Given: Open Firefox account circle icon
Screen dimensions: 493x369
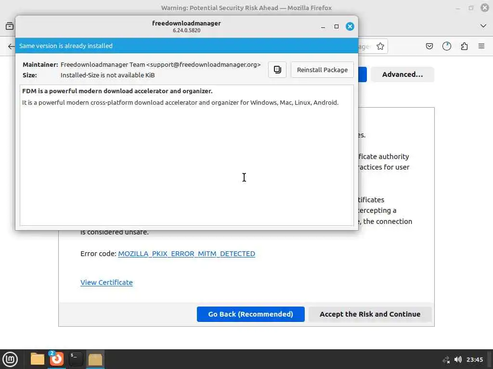Looking at the screenshot, I should tap(447, 47).
